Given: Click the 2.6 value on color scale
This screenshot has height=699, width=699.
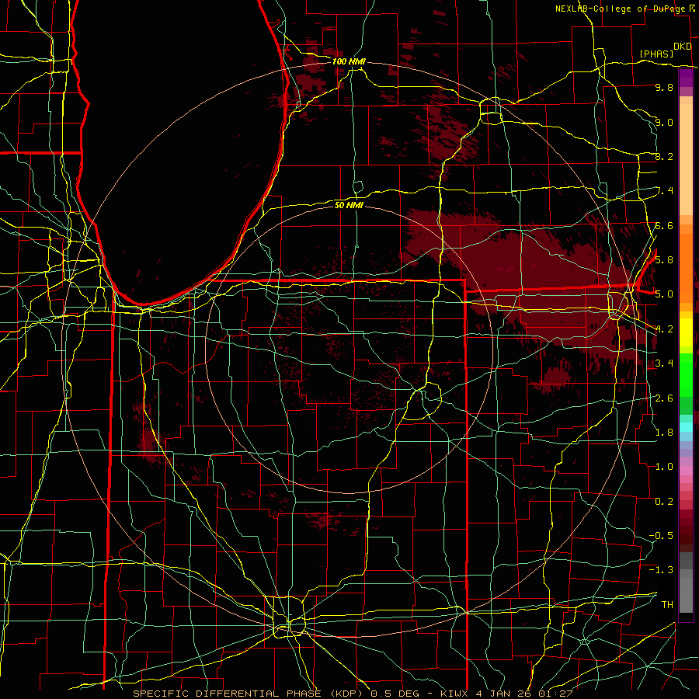Looking at the screenshot, I should (x=664, y=398).
